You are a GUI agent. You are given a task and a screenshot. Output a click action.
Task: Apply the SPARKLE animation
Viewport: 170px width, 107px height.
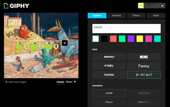(144, 93)
